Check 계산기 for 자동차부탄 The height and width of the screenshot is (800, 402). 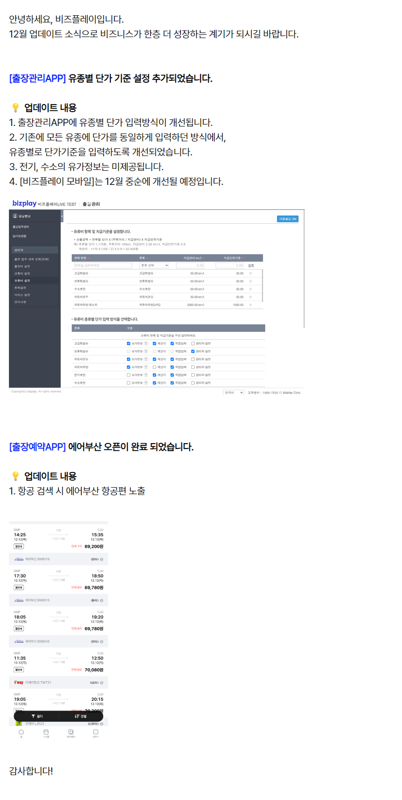point(155,367)
